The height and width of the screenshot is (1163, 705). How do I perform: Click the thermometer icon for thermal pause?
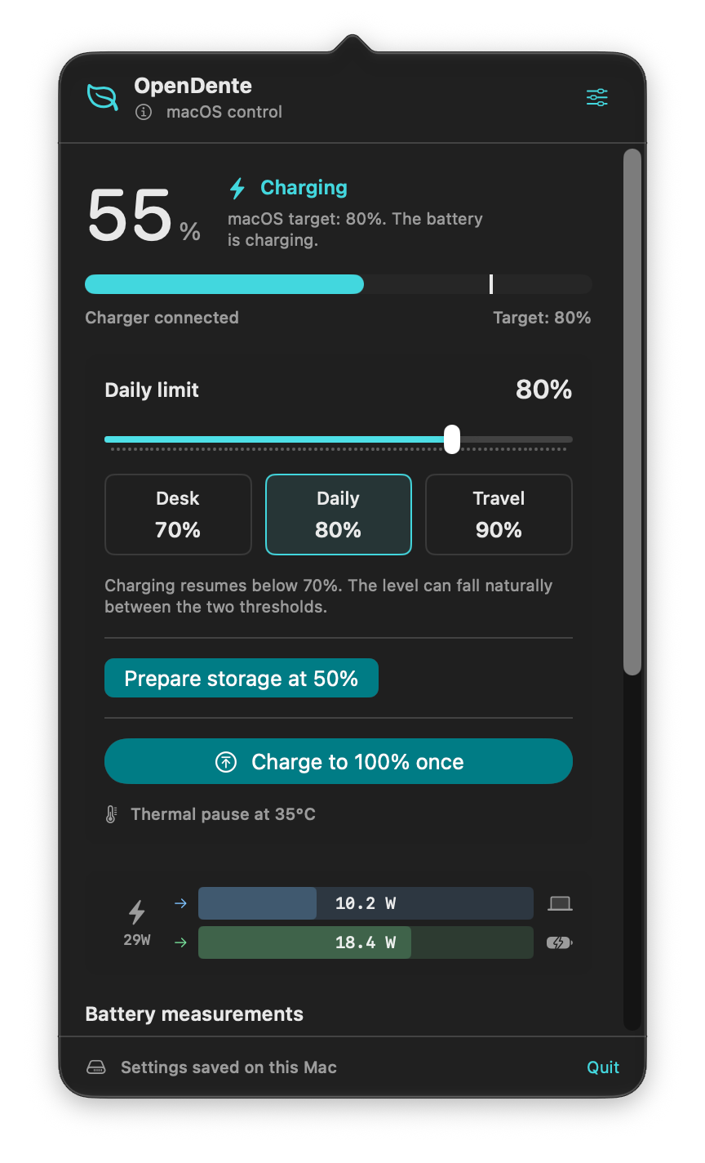pyautogui.click(x=111, y=814)
